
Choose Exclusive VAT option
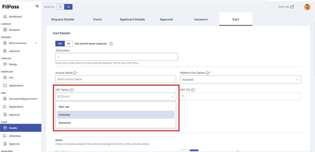115,123
